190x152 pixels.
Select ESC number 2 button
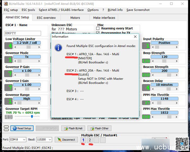(x=90, y=140)
